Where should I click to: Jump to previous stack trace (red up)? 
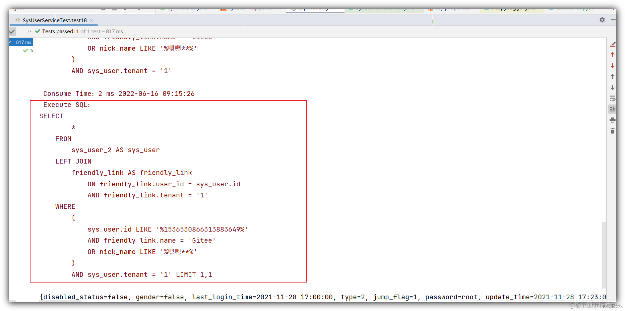(613, 55)
